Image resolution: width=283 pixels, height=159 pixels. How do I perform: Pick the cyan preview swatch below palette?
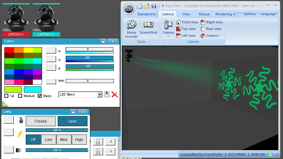pyautogui.click(x=33, y=89)
